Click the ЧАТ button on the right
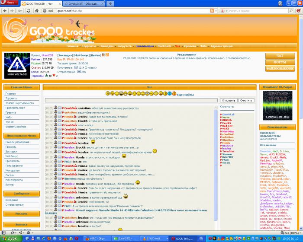This screenshot has width=303, height=242. pos(280,56)
